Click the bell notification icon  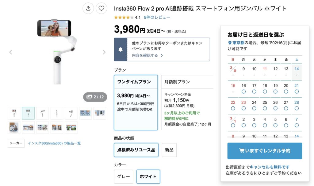coord(121,50)
